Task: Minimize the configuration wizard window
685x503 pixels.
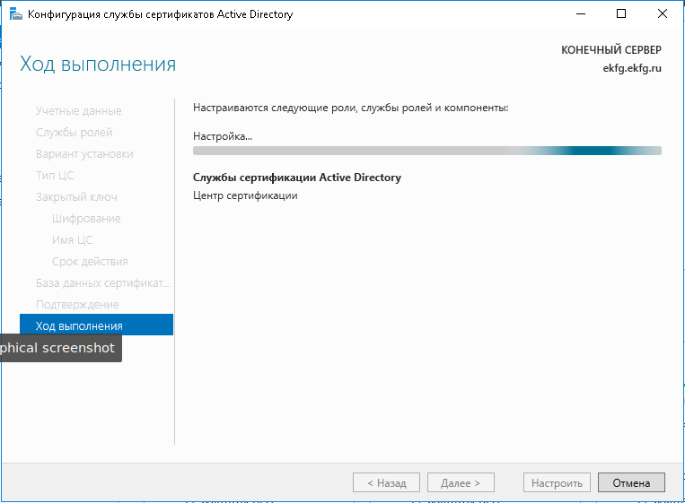Action: (580, 14)
